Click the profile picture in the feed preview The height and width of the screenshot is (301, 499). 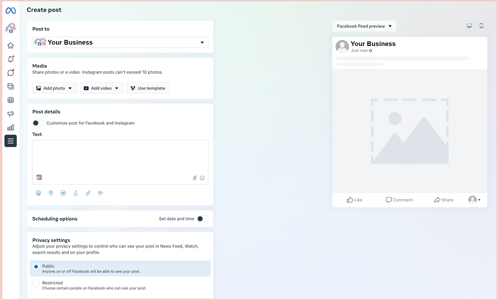point(342,46)
